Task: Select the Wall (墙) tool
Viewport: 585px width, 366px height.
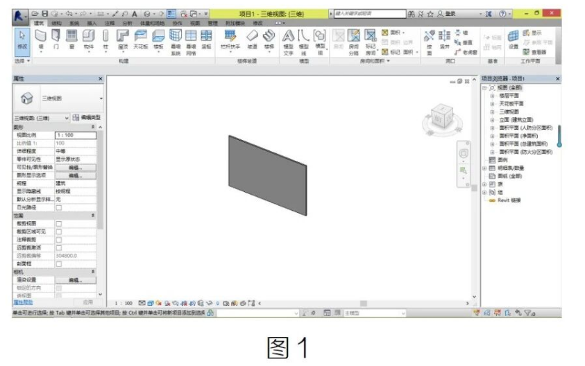Action: click(x=41, y=40)
